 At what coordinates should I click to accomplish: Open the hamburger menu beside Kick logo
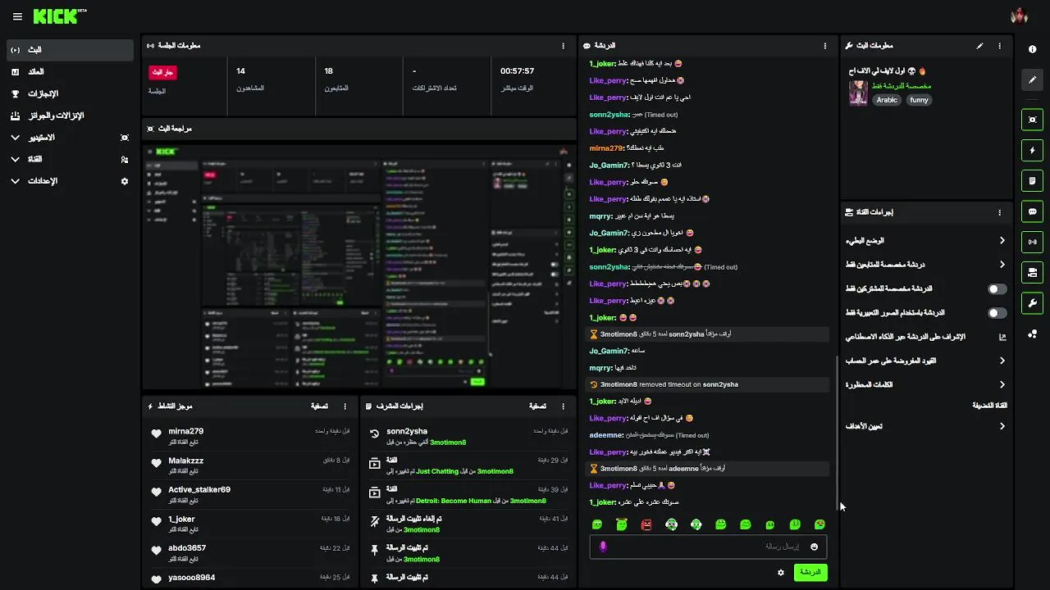(17, 16)
